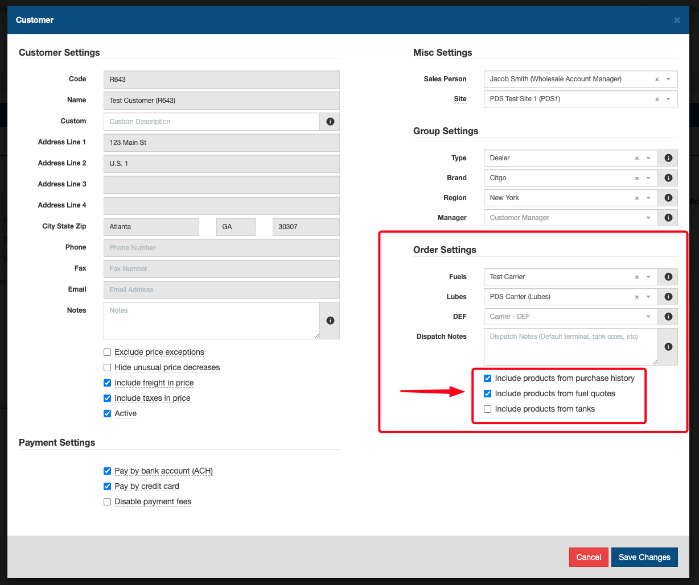This screenshot has width=699, height=585.
Task: Click info icon next to Fuels carrier
Action: tap(668, 277)
